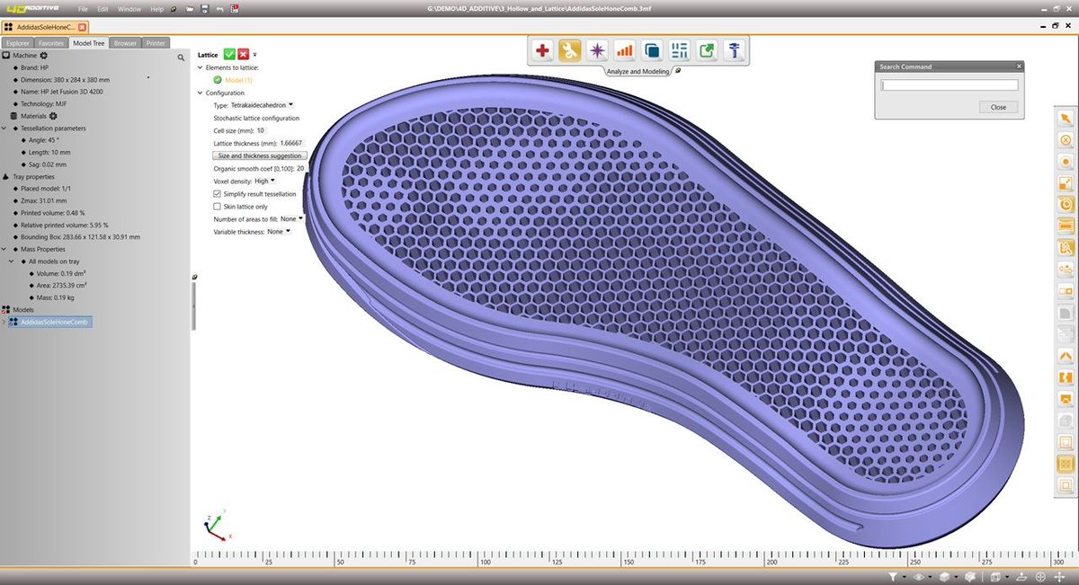1079x585 pixels.
Task: Click the blue duplicate/copy icon in the toolbar
Action: (651, 51)
